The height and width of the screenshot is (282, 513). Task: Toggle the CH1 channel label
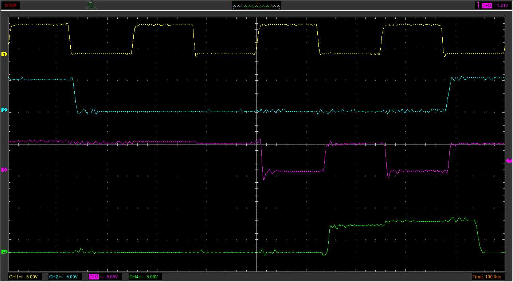click(x=13, y=277)
